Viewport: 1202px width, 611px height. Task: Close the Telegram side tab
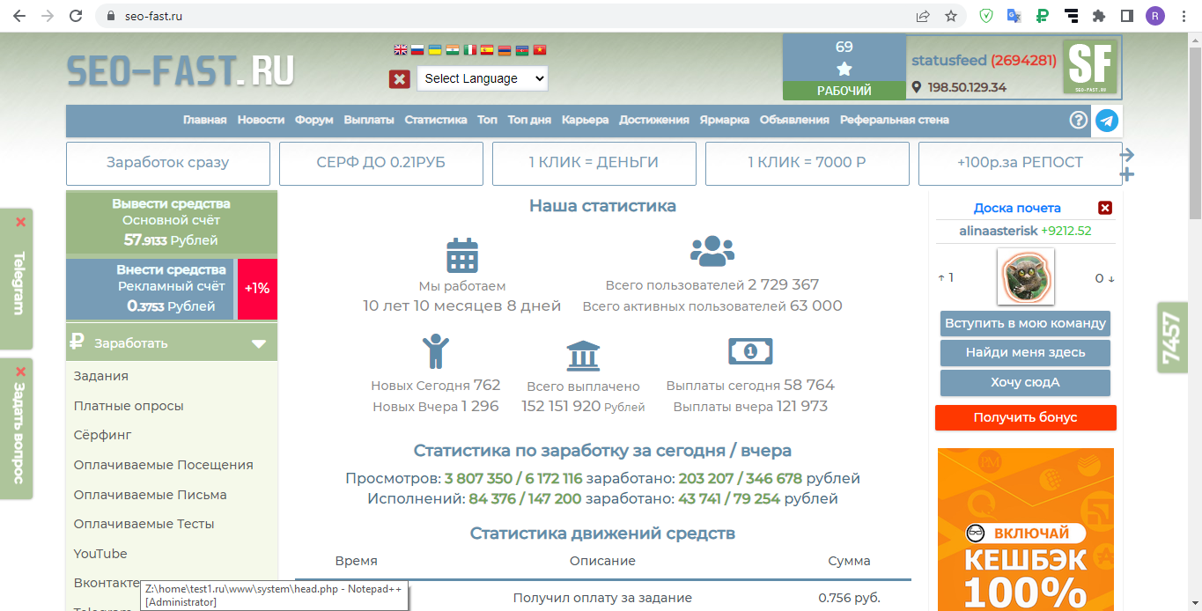20,223
